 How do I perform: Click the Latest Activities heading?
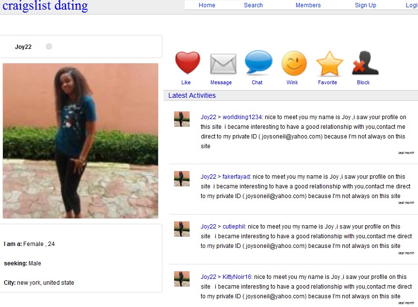pos(192,95)
